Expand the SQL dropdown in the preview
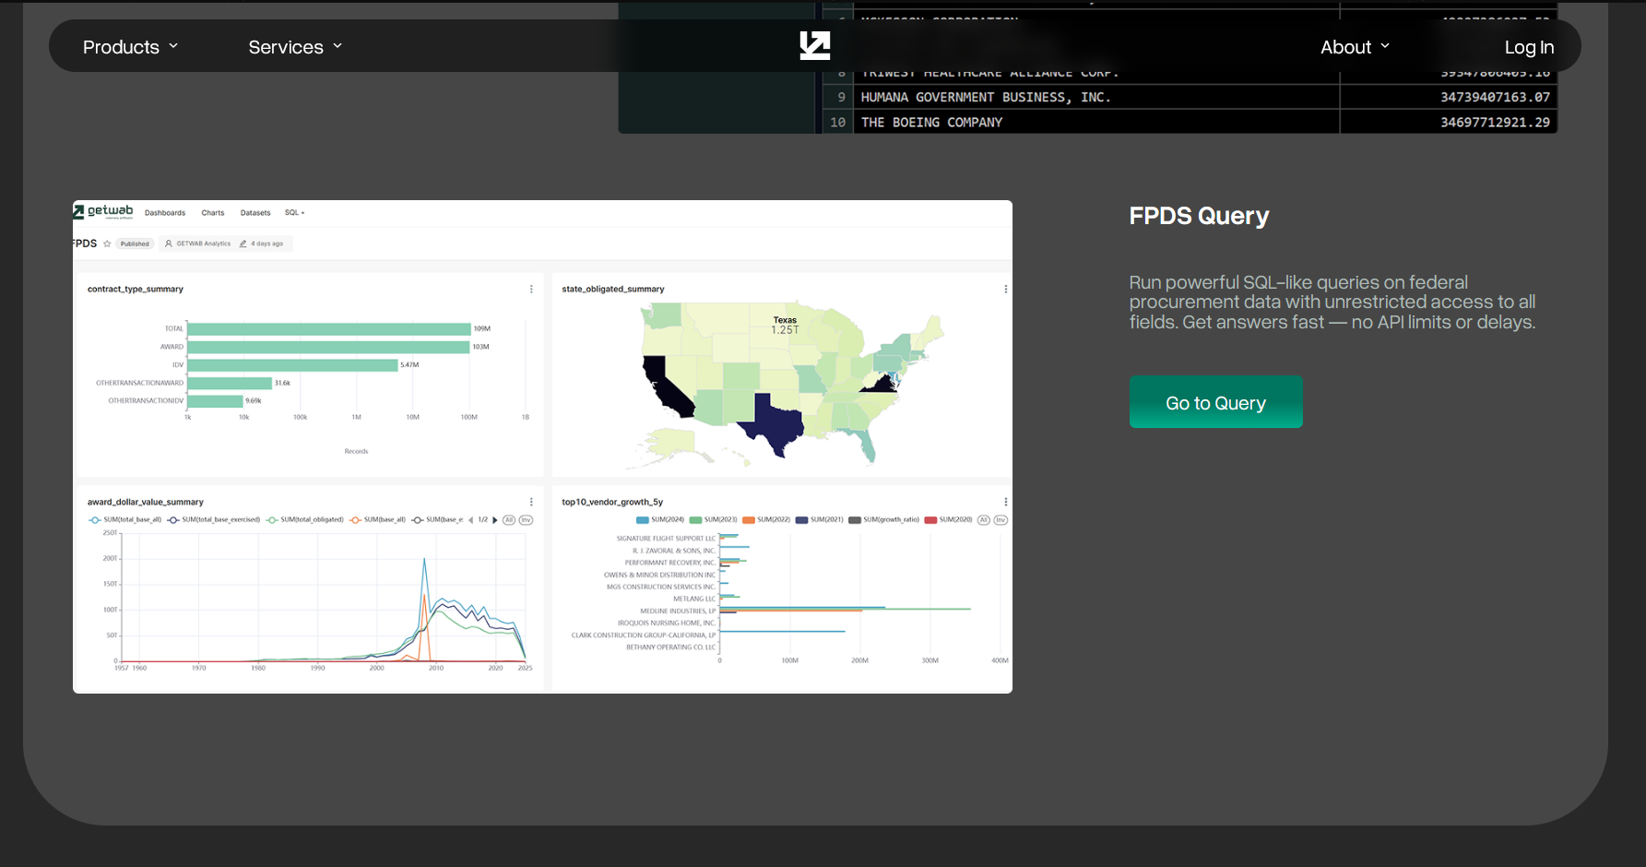Image resolution: width=1646 pixels, height=867 pixels. coord(294,213)
